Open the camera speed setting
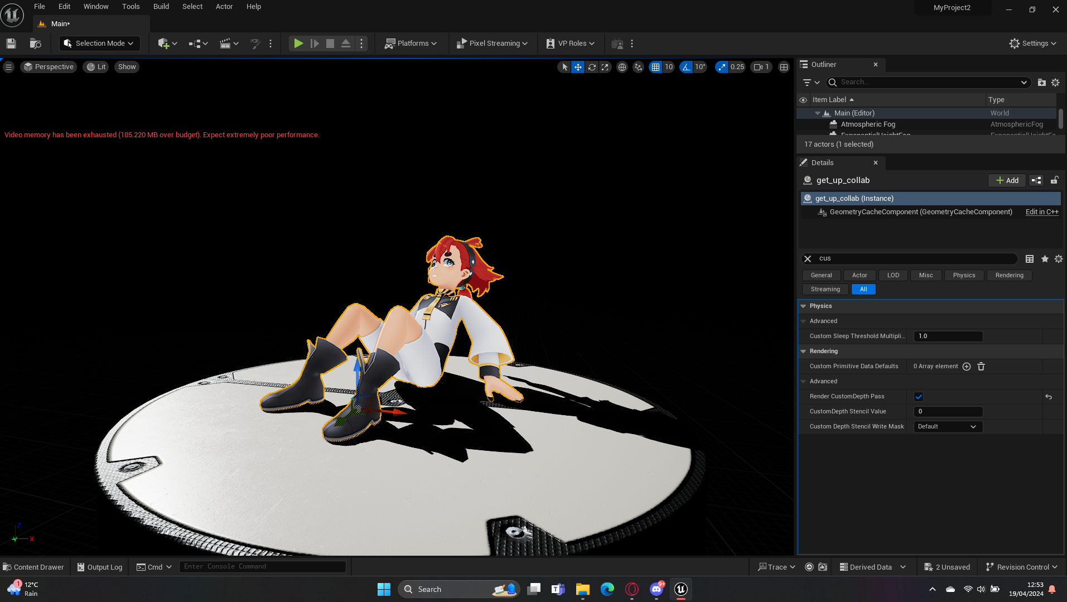The height and width of the screenshot is (602, 1067). (762, 67)
